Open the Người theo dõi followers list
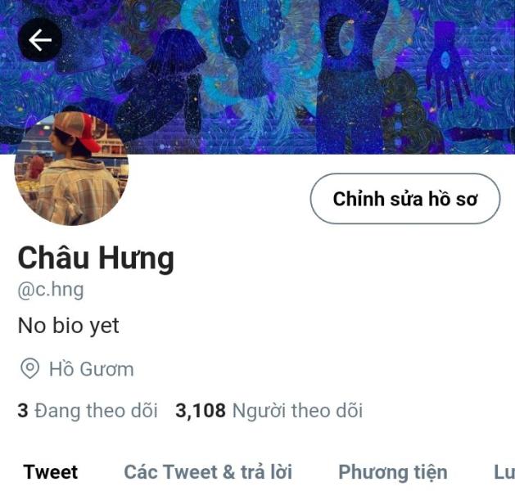This screenshot has height=491, width=515. 297,411
